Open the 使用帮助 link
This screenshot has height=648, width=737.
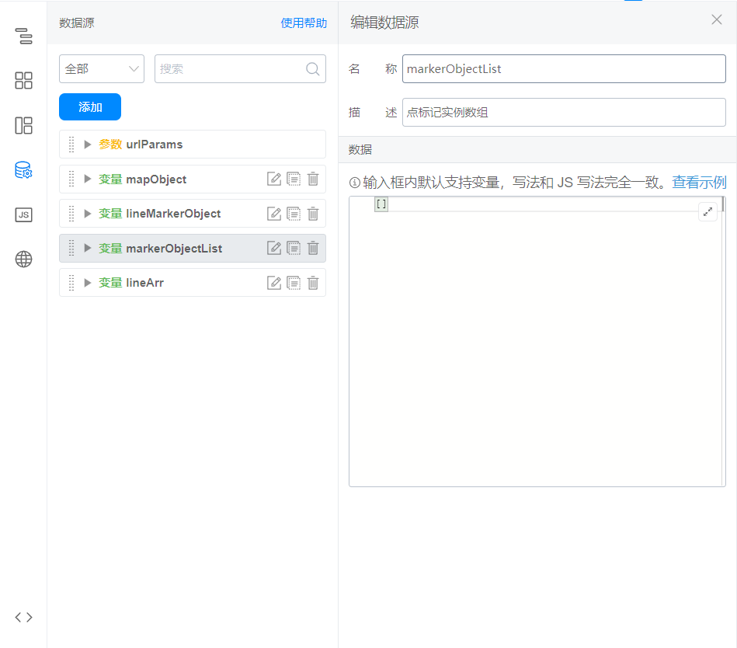point(304,23)
